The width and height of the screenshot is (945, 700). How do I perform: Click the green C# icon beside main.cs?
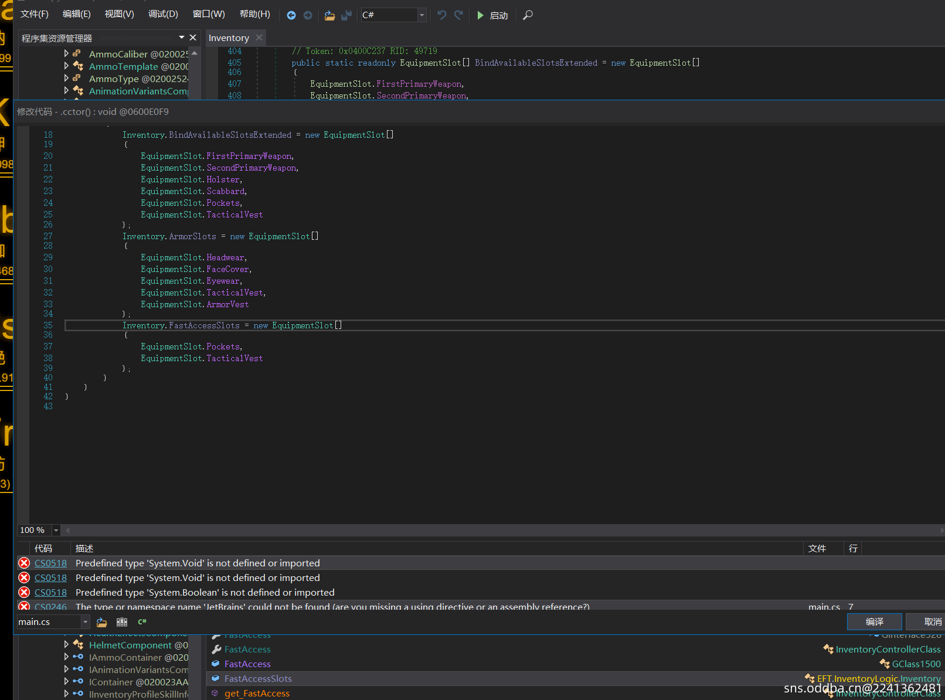click(142, 622)
